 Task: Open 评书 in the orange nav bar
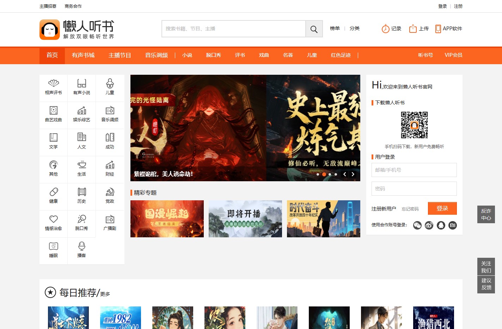240,55
